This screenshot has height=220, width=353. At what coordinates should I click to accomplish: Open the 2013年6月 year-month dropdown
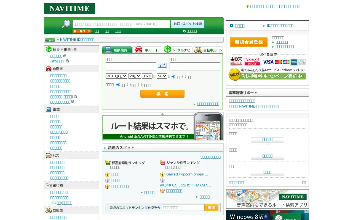click(x=116, y=76)
